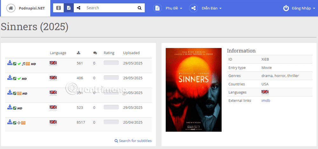Viewport: 318px width, 149px height.
Task: Click the CC icon in 561 row
Action: (28, 64)
